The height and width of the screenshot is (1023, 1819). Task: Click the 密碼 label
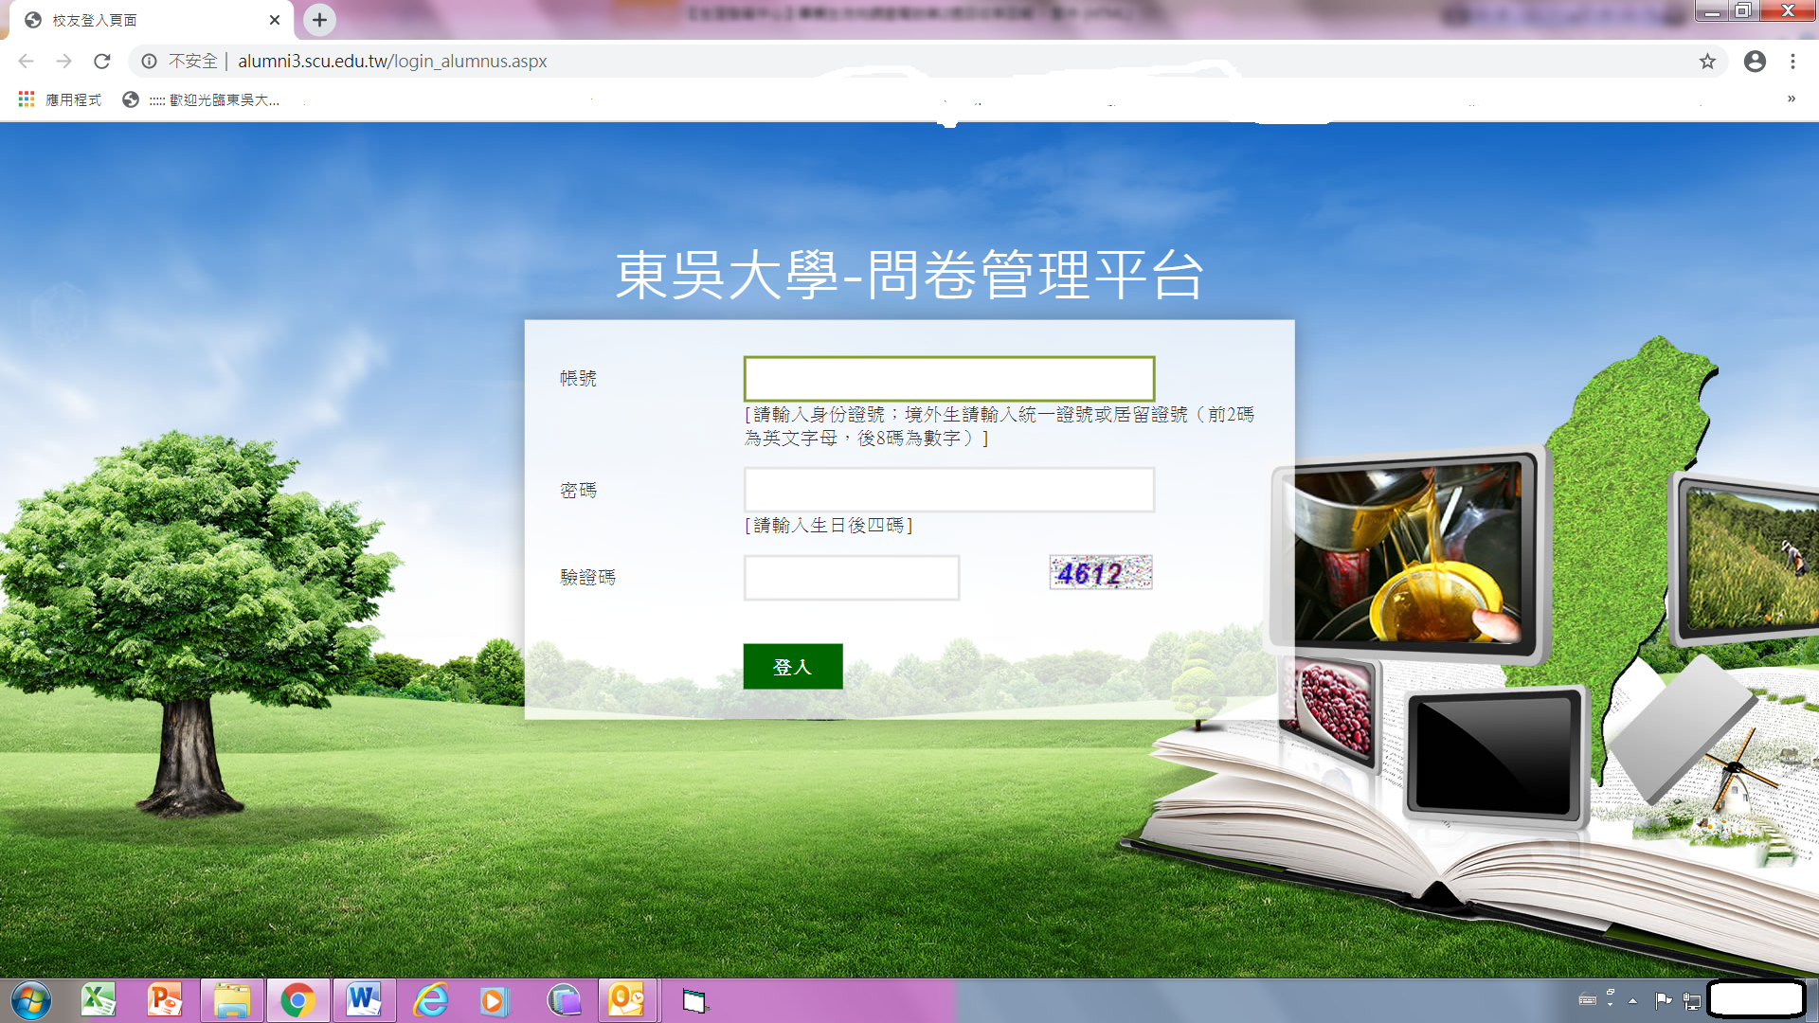578,491
